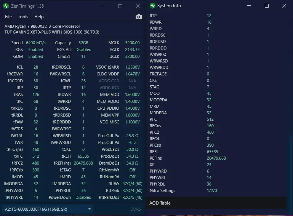Viewport: 293px width, 216px height.
Task: Minimize the System Info window
Action: (x=249, y=6)
